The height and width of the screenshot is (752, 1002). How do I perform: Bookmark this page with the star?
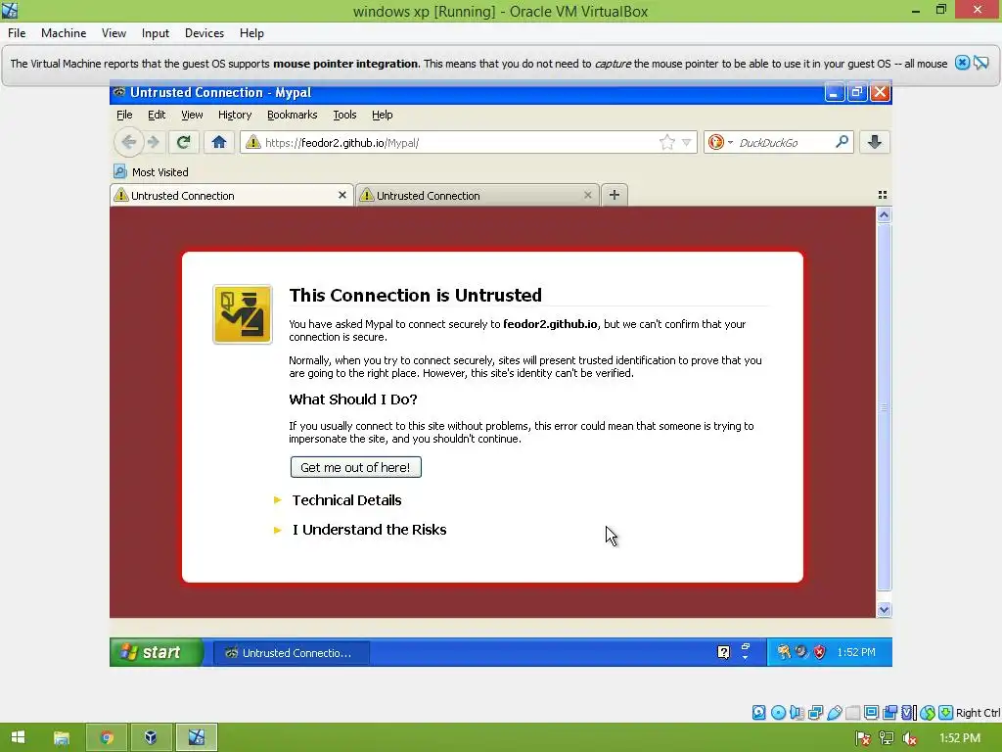[x=667, y=142]
